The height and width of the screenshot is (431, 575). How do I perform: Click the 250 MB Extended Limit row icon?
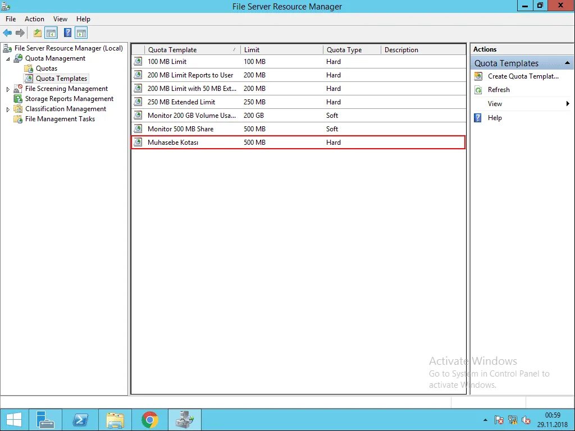pos(138,102)
